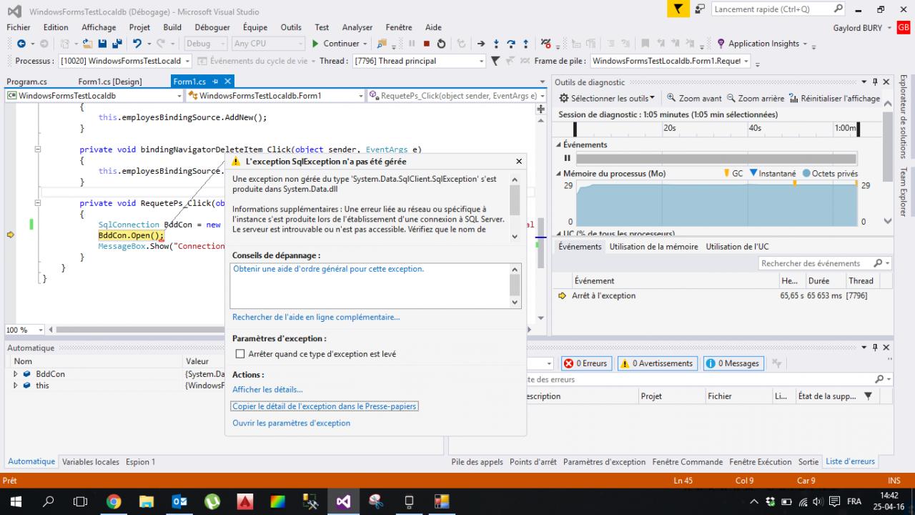Click 'Copier le détail de l'exception' link
Image resolution: width=915 pixels, height=515 pixels.
[325, 406]
